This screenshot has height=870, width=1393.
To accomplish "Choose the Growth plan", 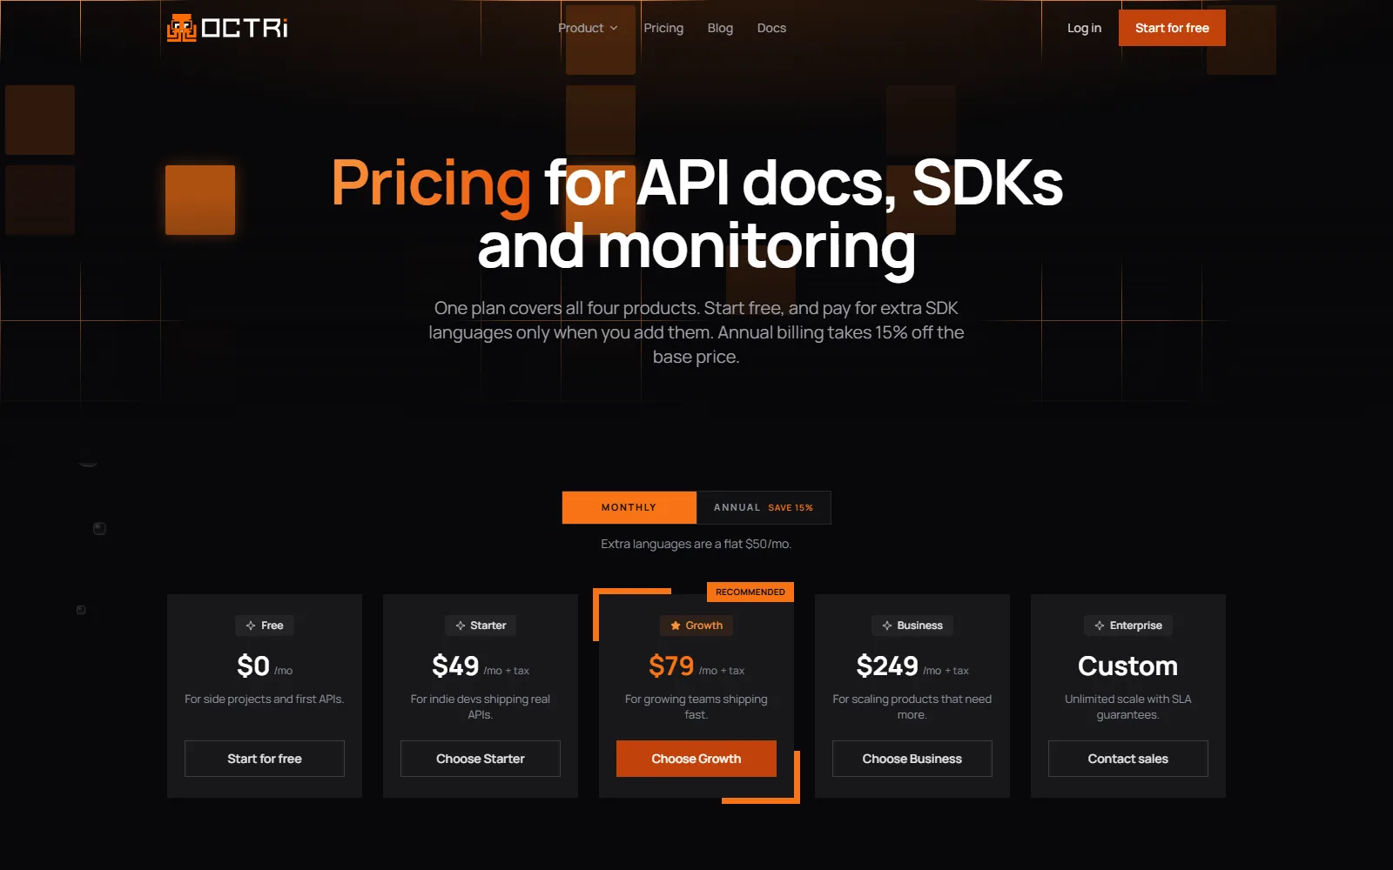I will 696,759.
